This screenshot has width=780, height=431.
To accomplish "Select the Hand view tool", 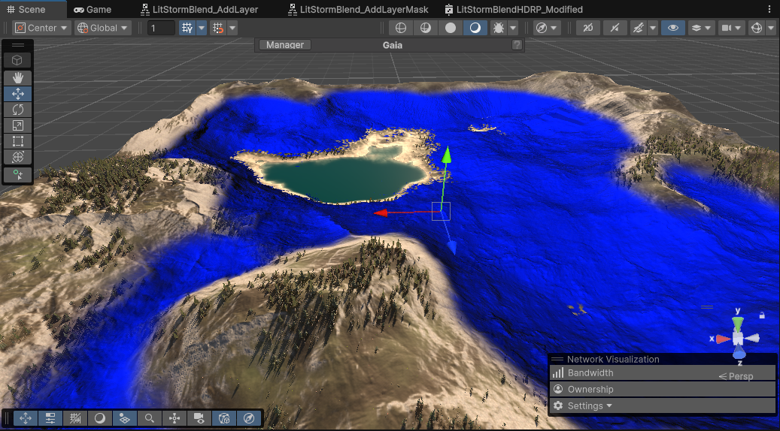I will [x=18, y=77].
